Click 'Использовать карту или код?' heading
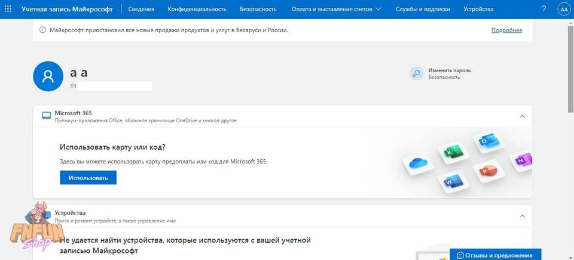This screenshot has height=260, width=574. point(113,147)
